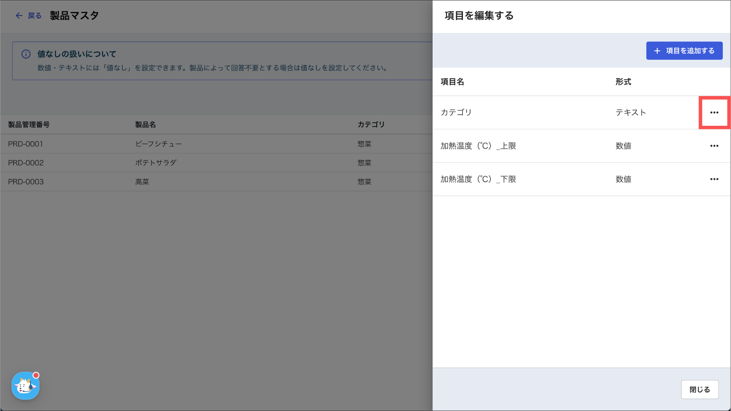Viewport: 731px width, 411px height.
Task: Click the 製品名 column header
Action: click(145, 125)
